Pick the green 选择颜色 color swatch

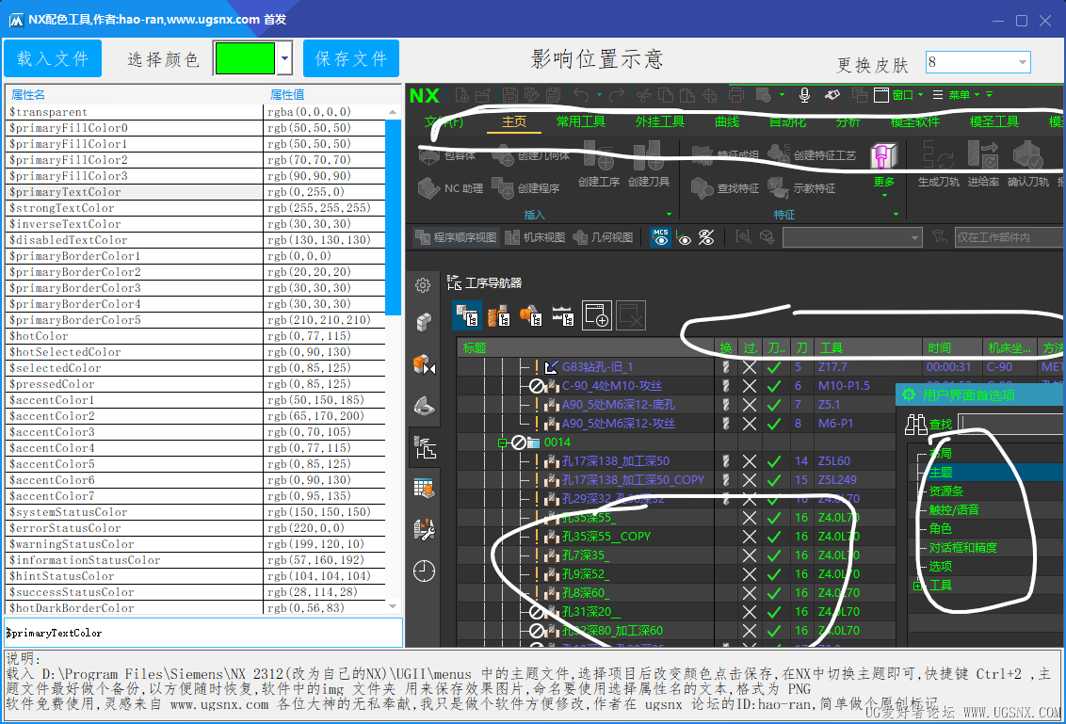(245, 58)
